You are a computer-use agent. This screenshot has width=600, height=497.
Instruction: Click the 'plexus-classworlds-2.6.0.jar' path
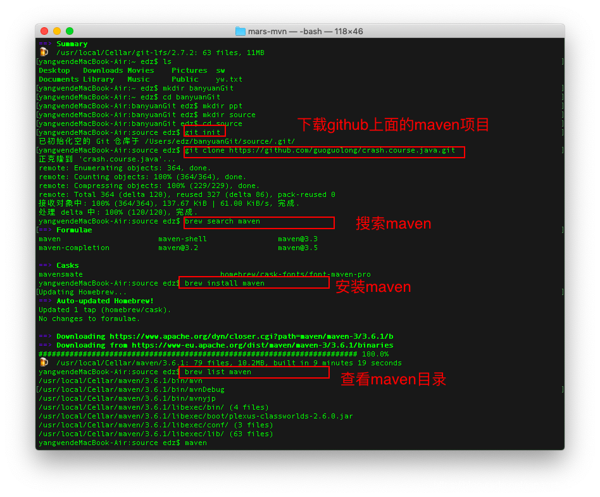pos(196,416)
